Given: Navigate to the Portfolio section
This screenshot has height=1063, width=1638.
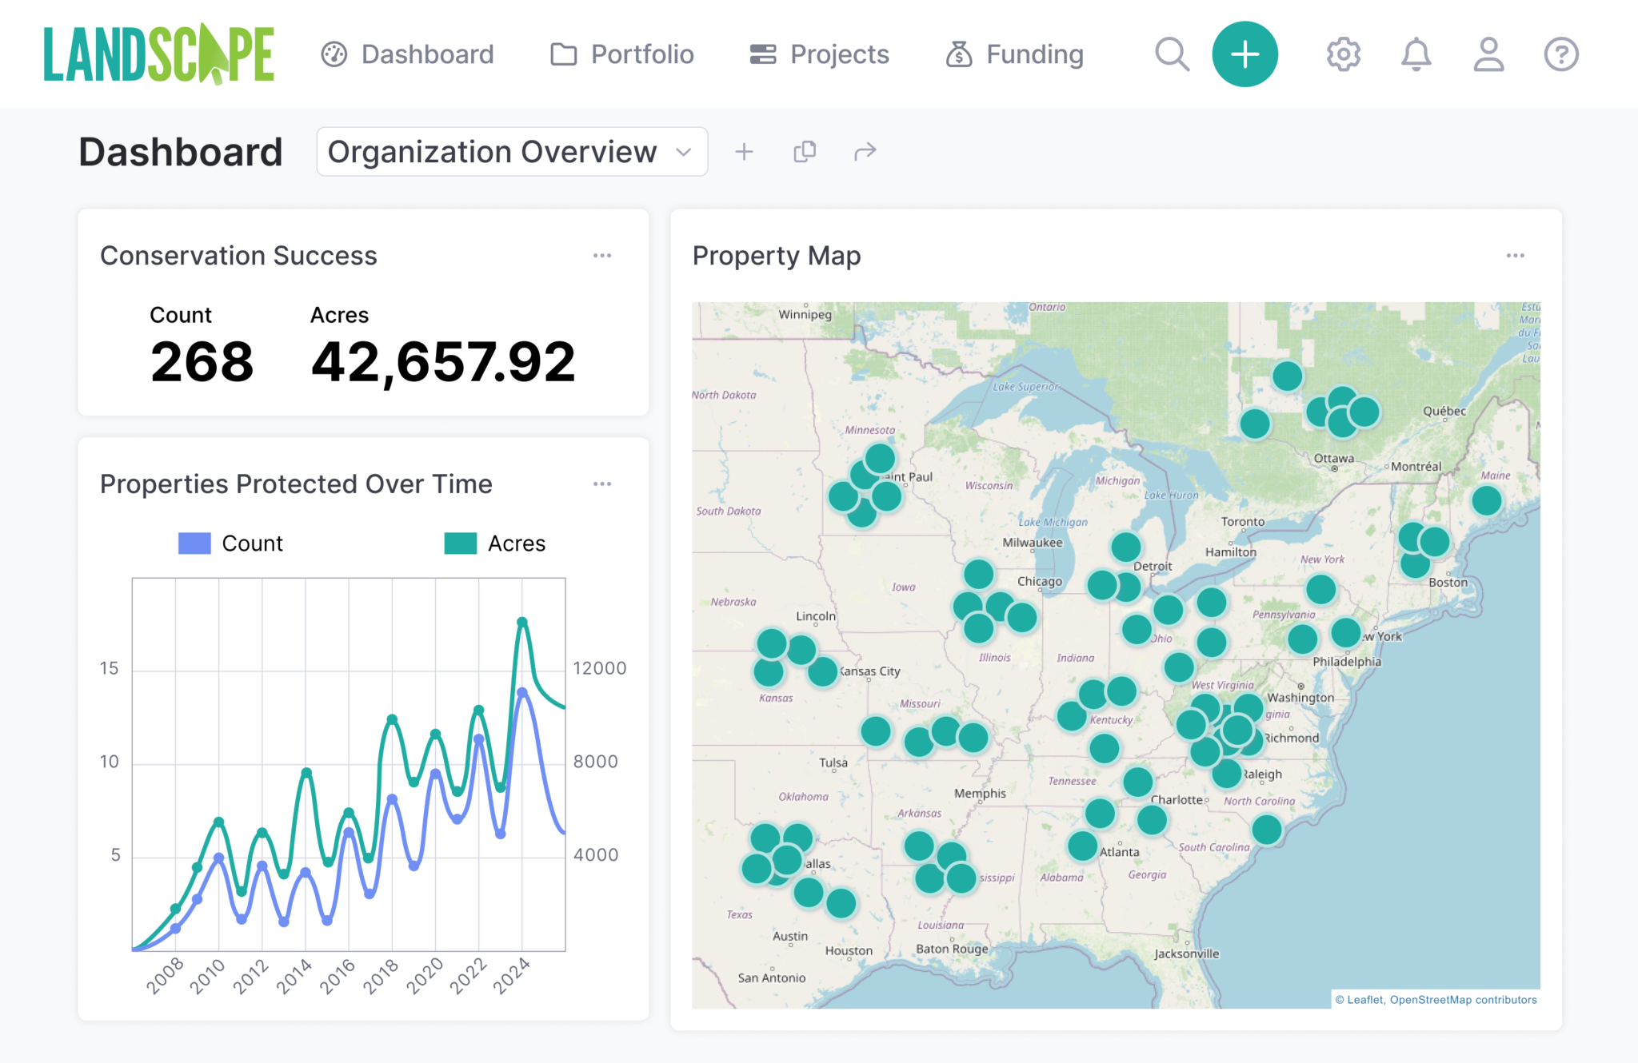Looking at the screenshot, I should [621, 54].
